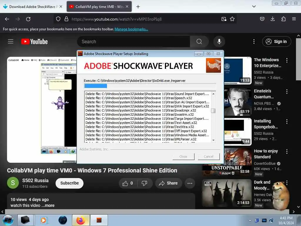The height and width of the screenshot is (226, 301).
Task: Click the volume icon in system tray
Action: pos(271,220)
